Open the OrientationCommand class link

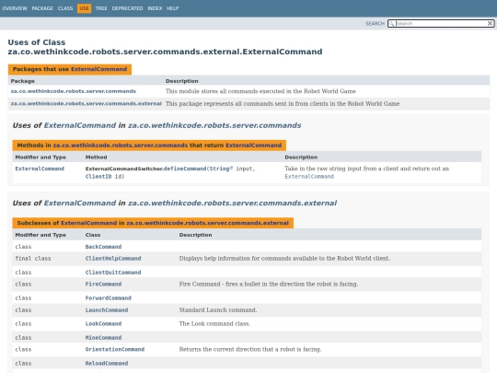(115, 350)
